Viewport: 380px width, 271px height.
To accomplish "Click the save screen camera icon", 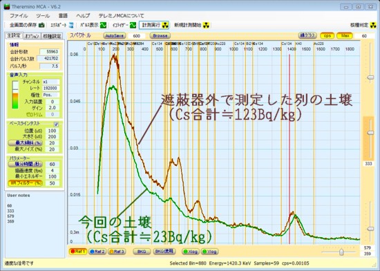I will pyautogui.click(x=41, y=25).
